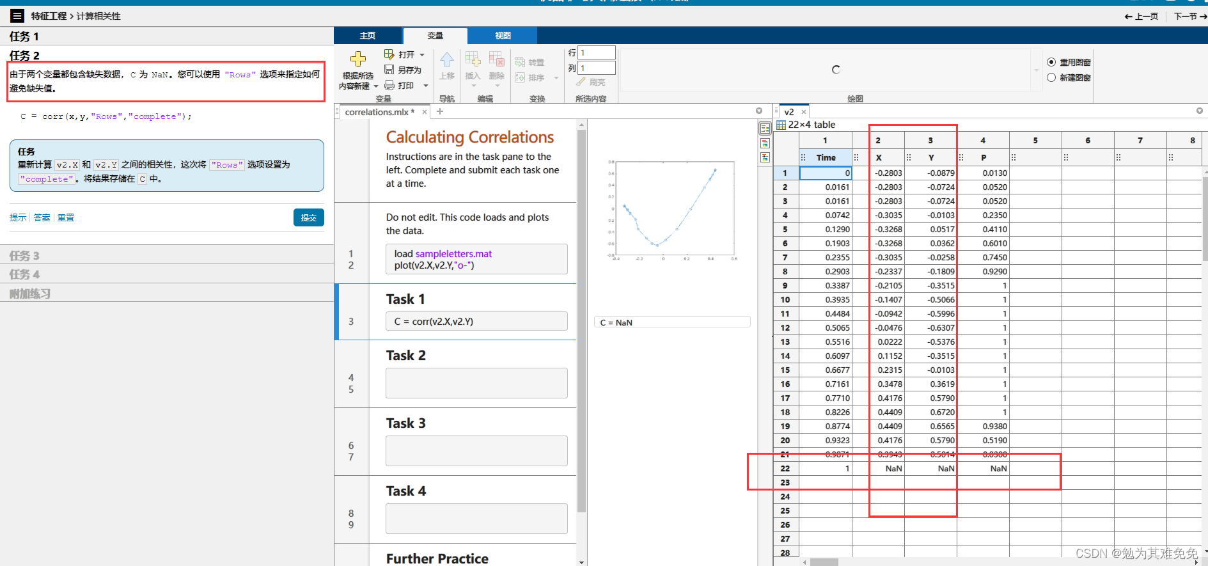This screenshot has height=566, width=1208.
Task: Select row 22 header in table
Action: pyautogui.click(x=785, y=468)
